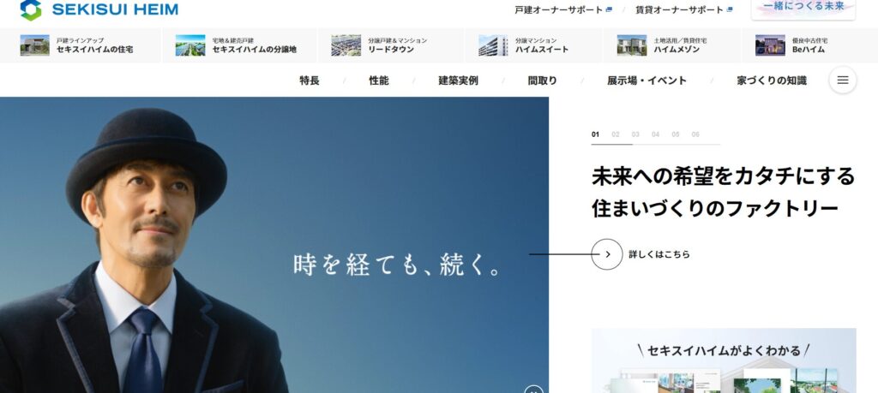Screen dimensions: 878x393
Task: Go to slide 06 in carousel
Action: click(695, 134)
